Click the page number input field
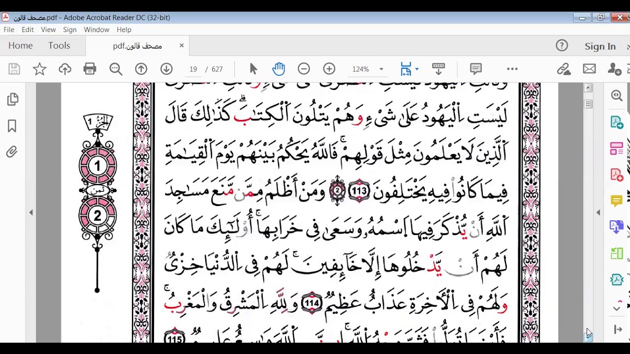Image resolution: width=630 pixels, height=354 pixels. [x=193, y=69]
